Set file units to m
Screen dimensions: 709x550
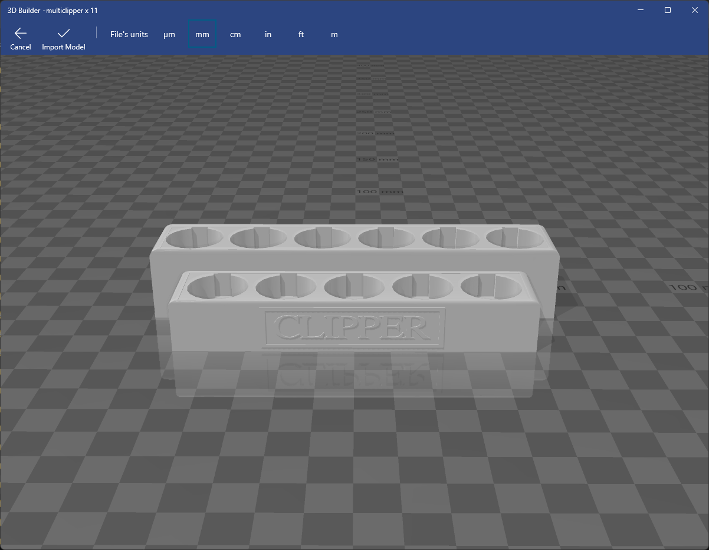(x=334, y=34)
